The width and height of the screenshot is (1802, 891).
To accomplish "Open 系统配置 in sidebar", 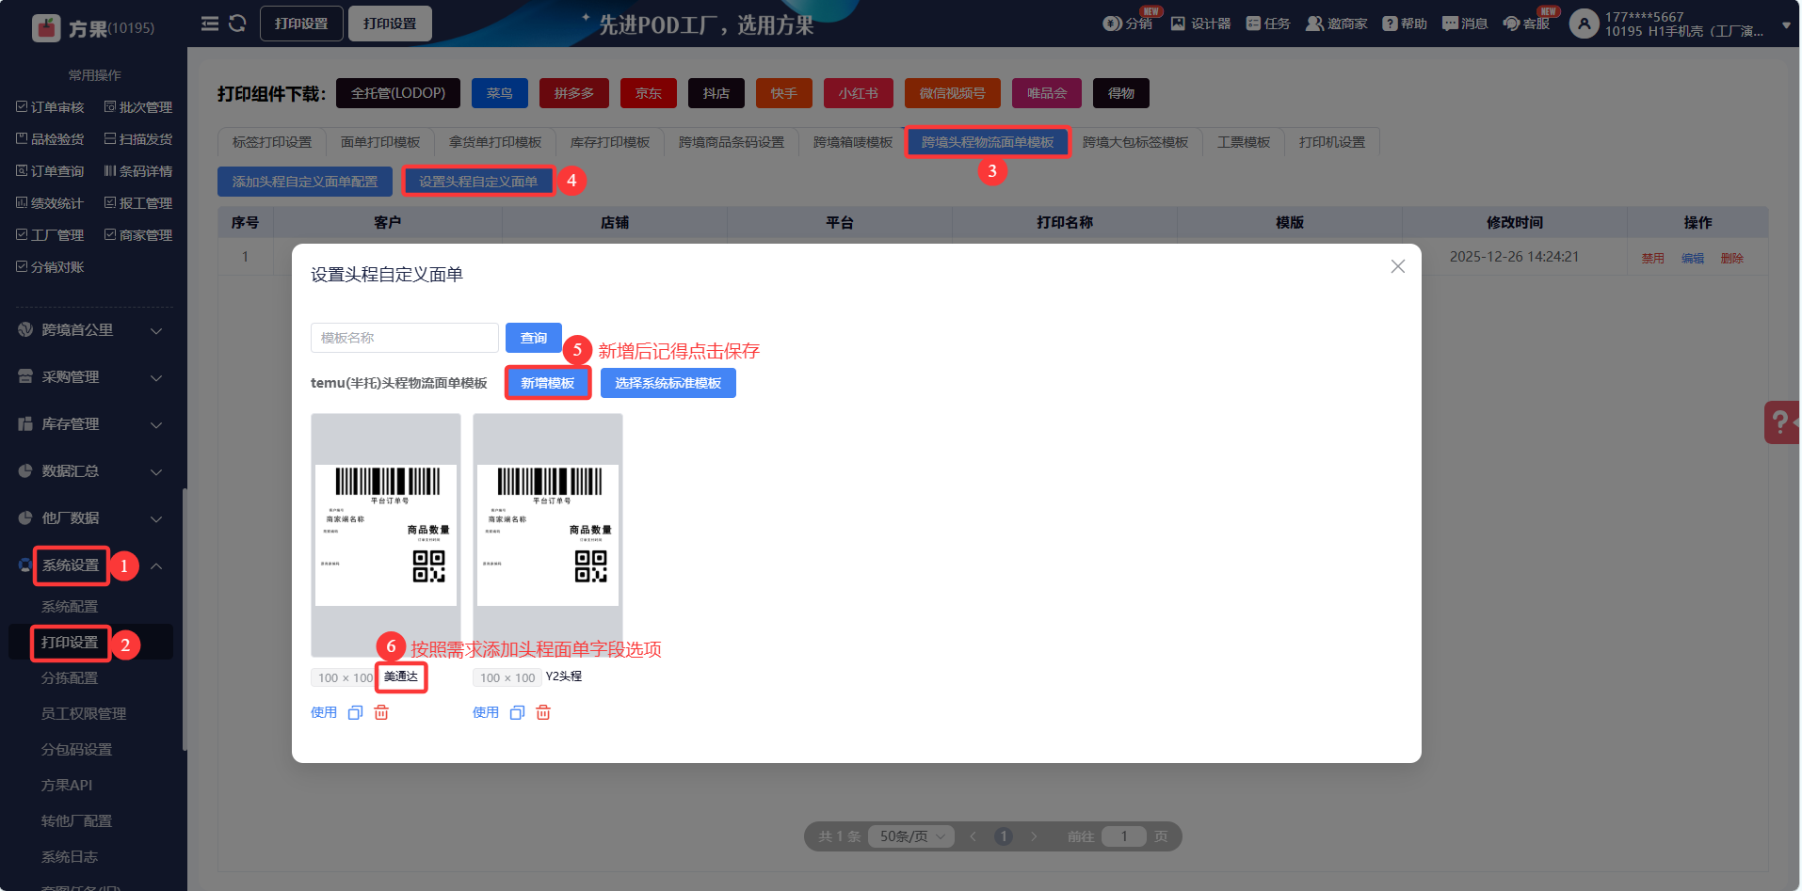I will click(x=70, y=607).
